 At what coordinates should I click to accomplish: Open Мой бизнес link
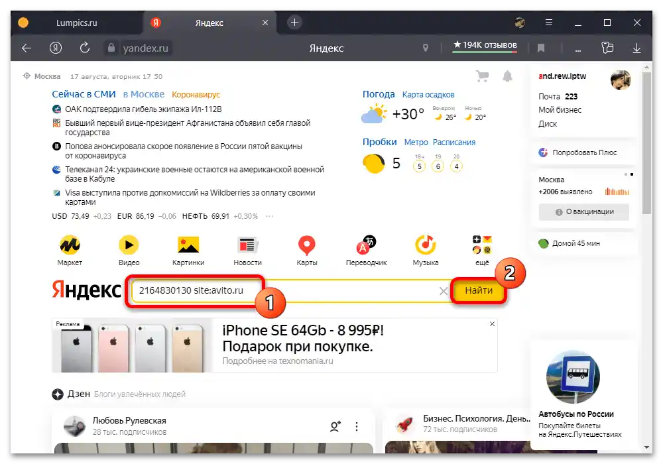tap(560, 110)
